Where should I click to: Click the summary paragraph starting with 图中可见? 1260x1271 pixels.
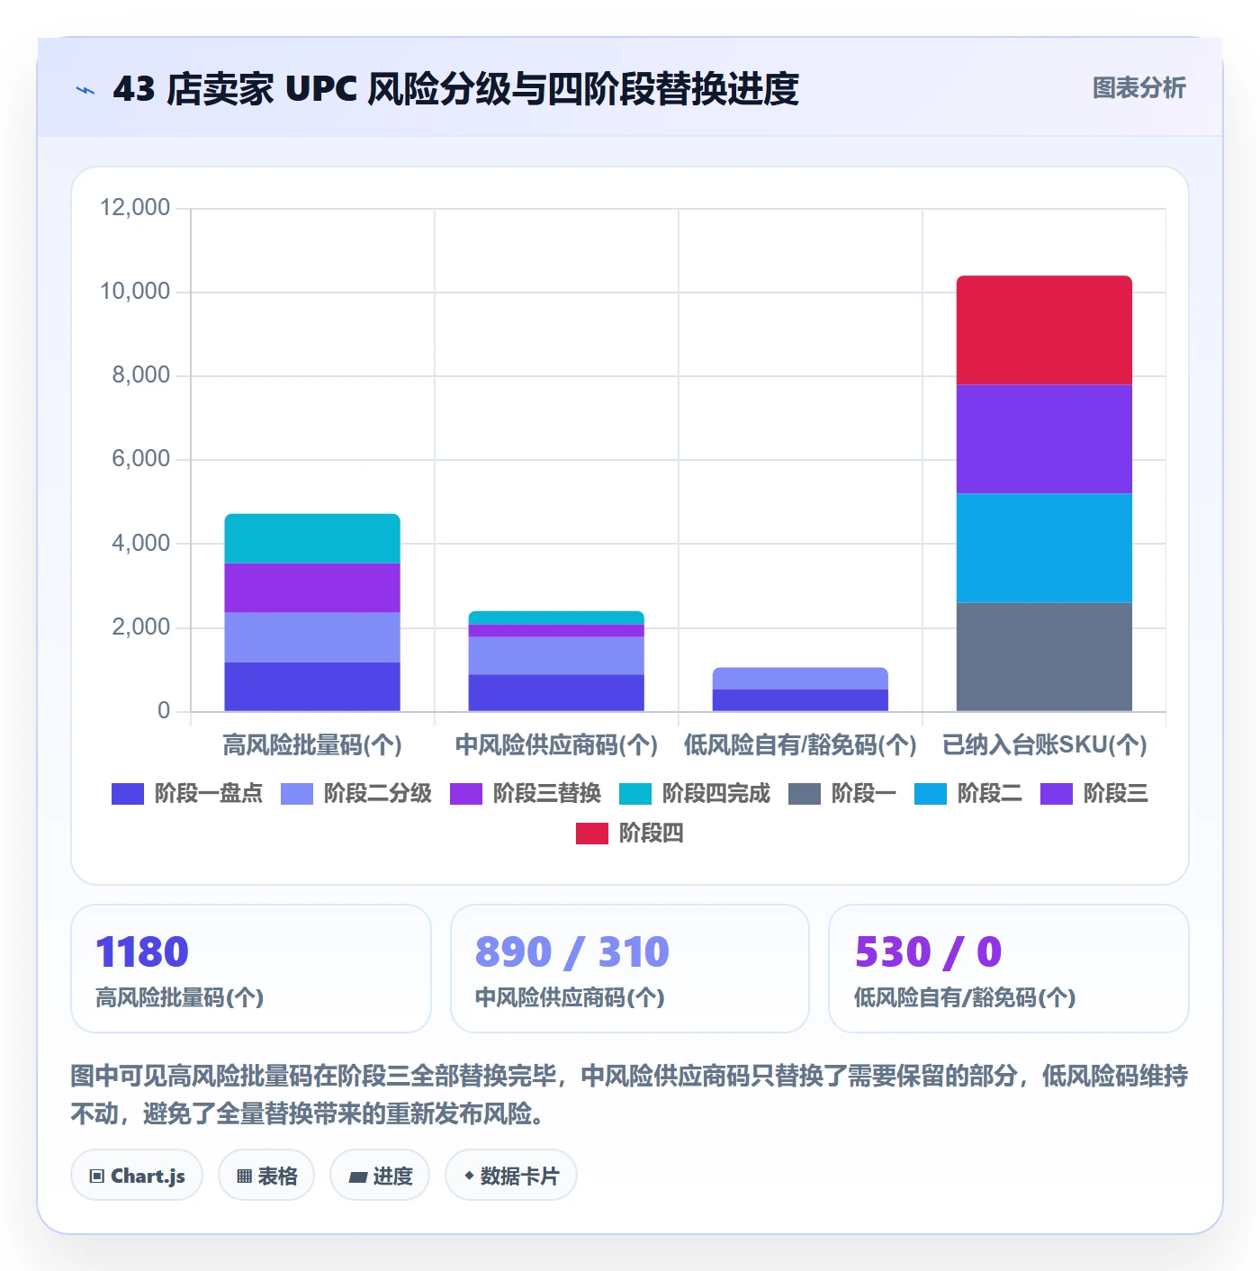pyautogui.click(x=629, y=1095)
